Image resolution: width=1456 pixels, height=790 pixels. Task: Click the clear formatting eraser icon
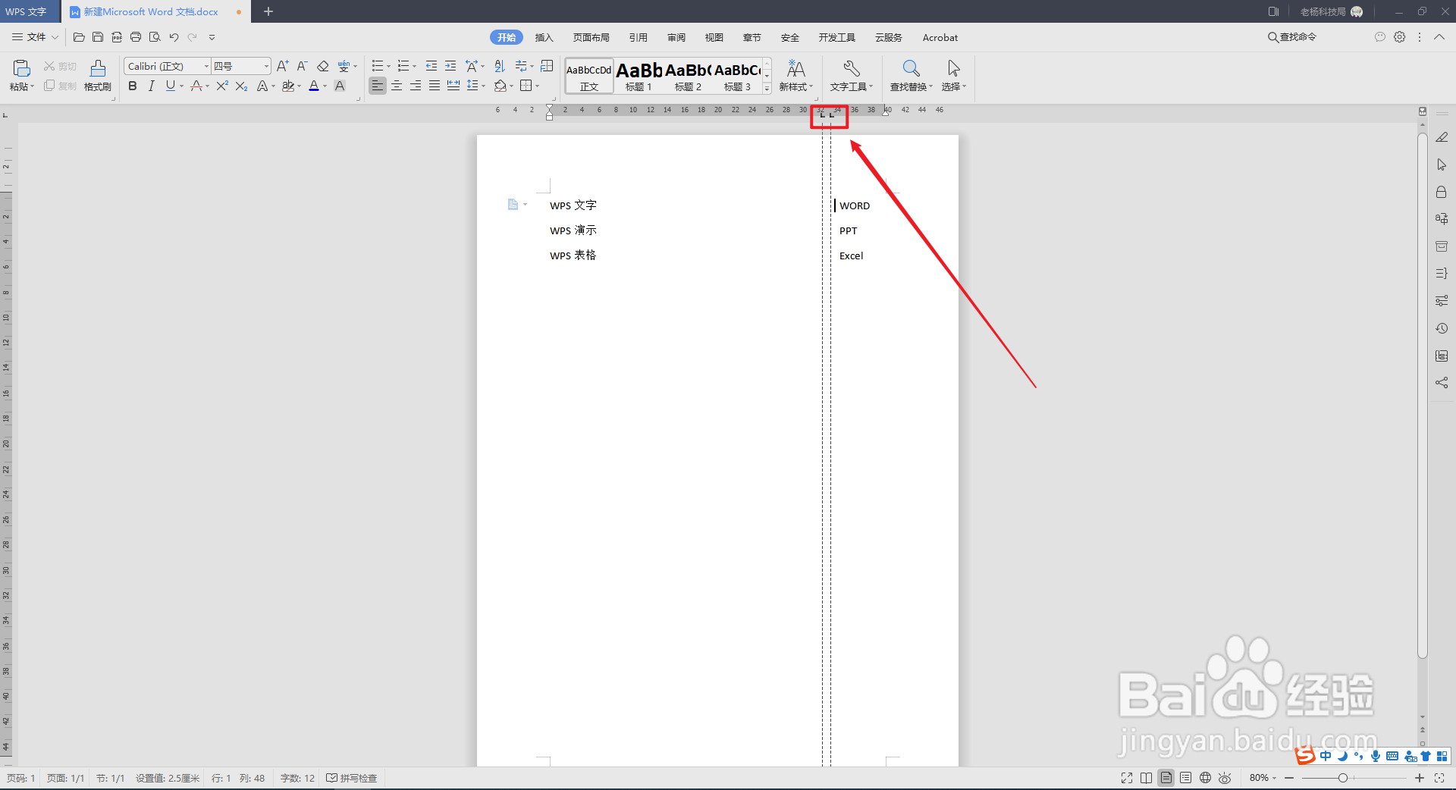(323, 66)
